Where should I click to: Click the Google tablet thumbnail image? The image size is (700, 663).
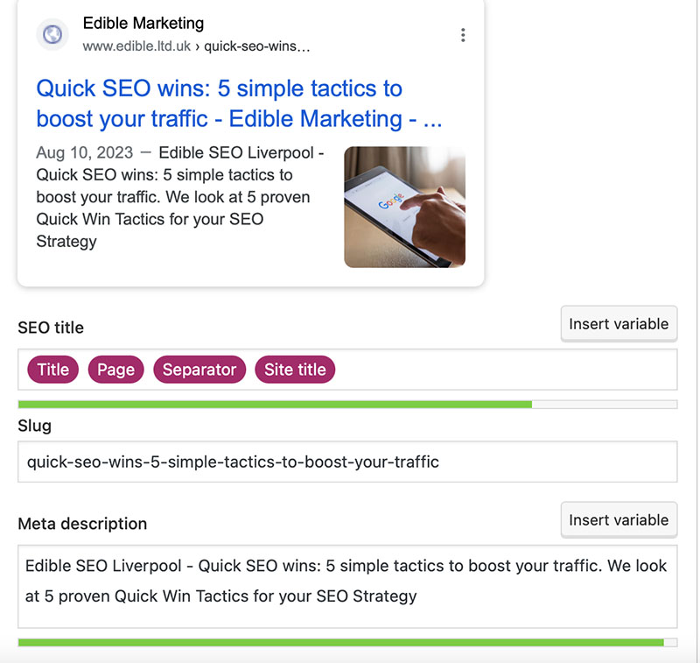(x=404, y=208)
